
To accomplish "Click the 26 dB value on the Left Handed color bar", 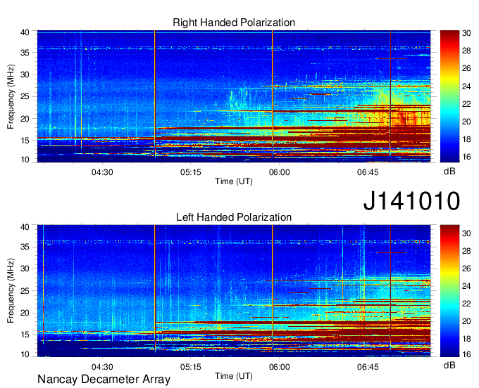I will 466,269.
